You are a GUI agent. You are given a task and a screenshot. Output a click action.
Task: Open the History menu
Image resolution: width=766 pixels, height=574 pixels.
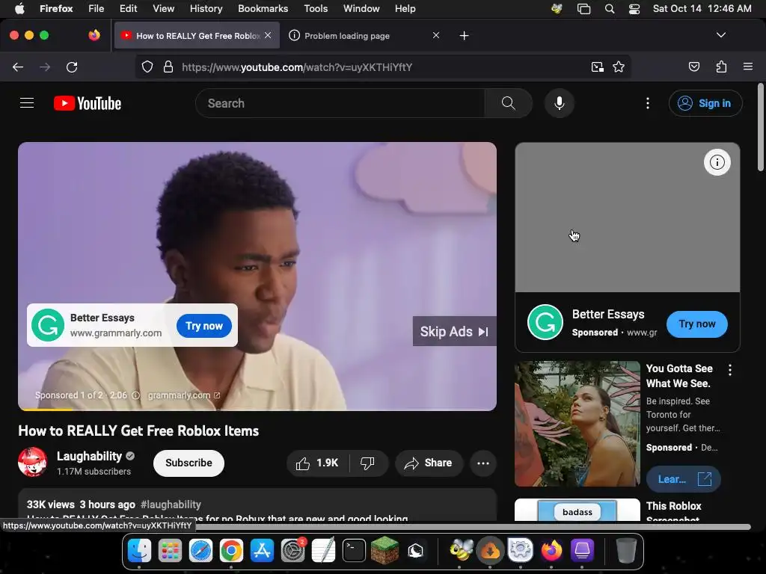[x=206, y=9]
